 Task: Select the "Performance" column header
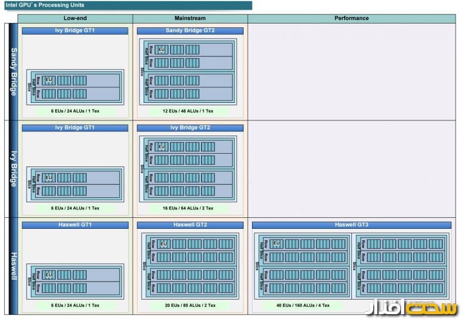tap(351, 18)
